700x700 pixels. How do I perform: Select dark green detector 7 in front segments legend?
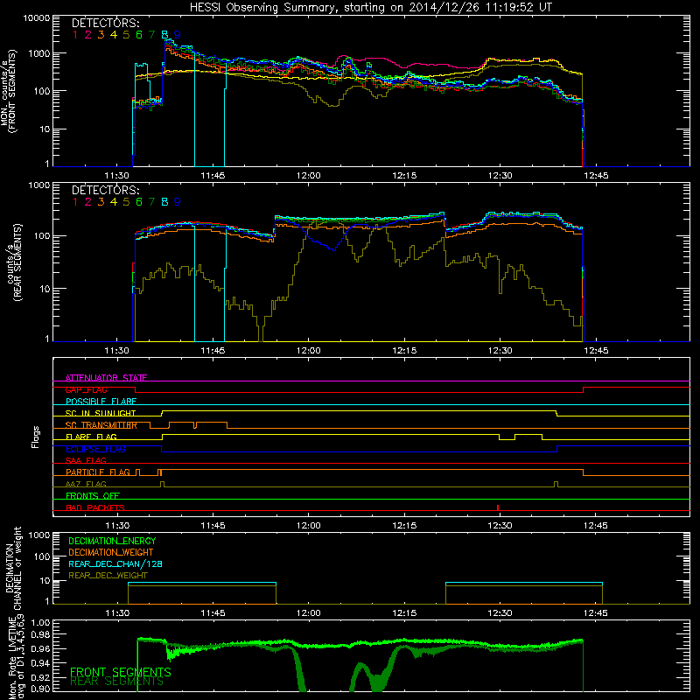151,35
